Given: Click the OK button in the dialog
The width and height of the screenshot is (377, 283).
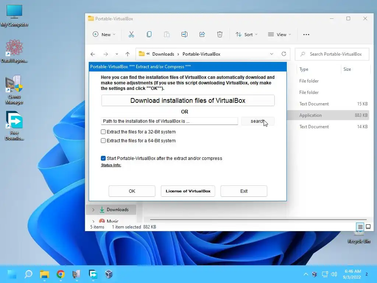Looking at the screenshot, I should 132,191.
